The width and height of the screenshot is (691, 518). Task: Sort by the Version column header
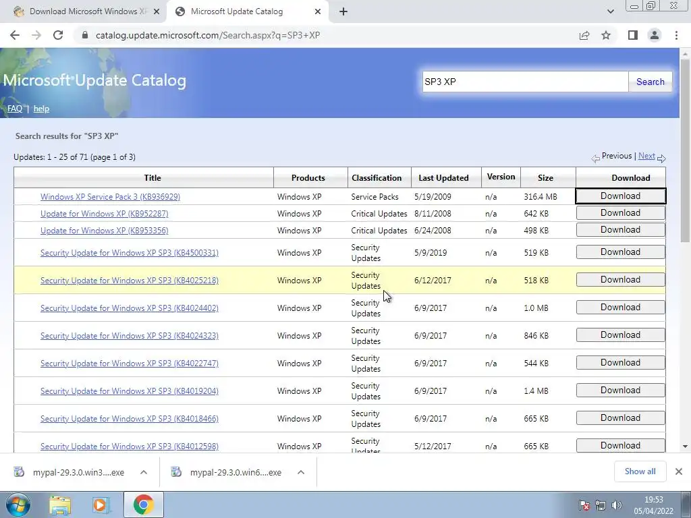click(501, 177)
